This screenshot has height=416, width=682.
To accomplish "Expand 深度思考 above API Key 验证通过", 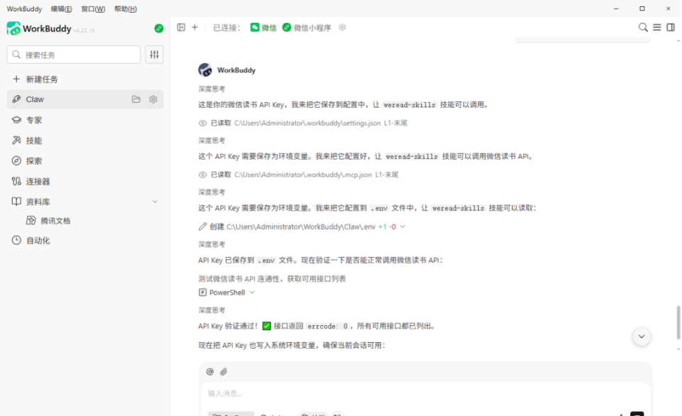I will (x=212, y=310).
